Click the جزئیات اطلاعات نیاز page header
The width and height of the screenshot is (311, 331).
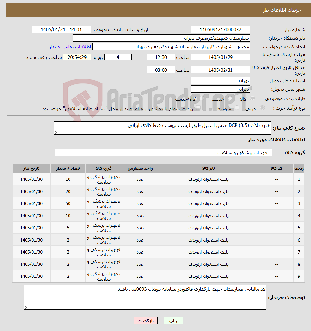click(x=282, y=10)
